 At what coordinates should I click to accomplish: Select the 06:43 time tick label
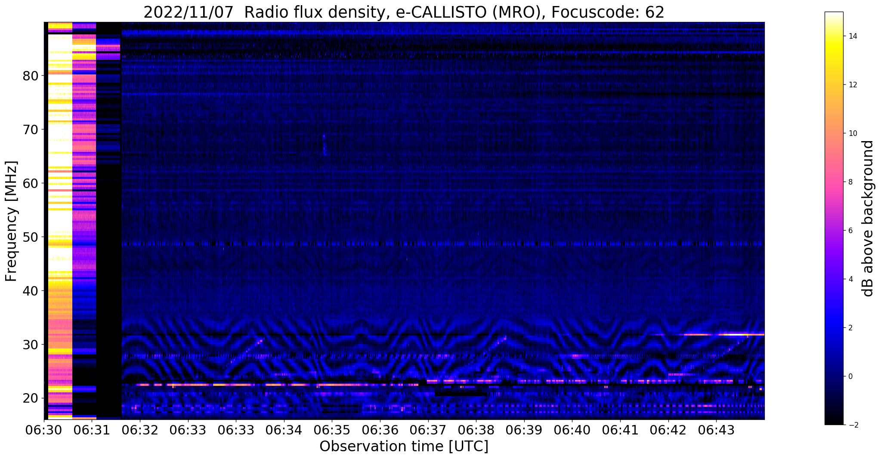pyautogui.click(x=716, y=430)
